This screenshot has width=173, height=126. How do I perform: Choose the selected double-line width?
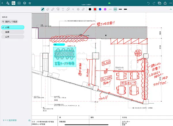[115, 9]
